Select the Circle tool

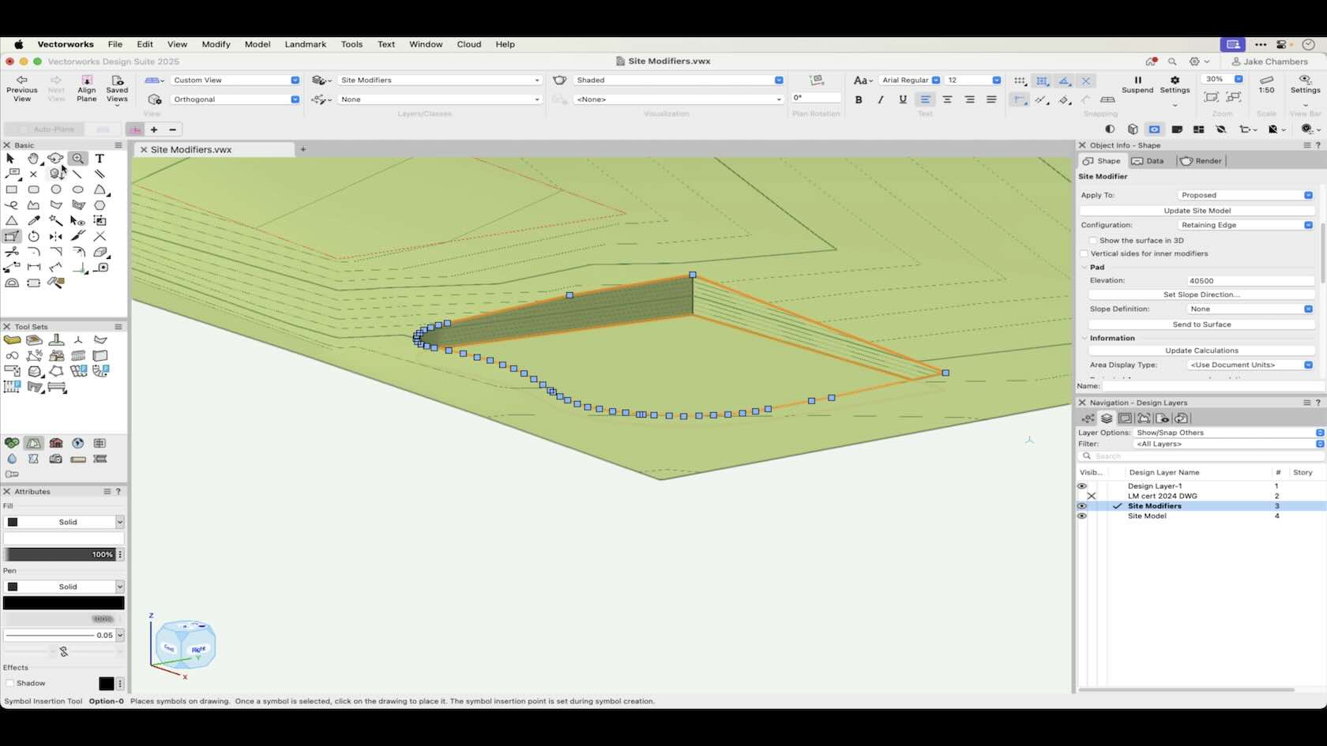pos(56,189)
